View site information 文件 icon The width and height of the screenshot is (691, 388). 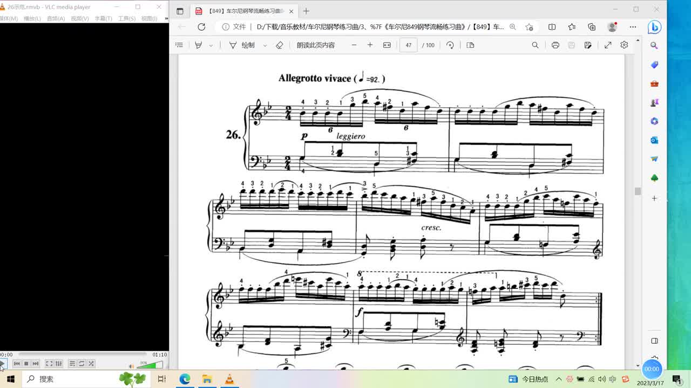[234, 27]
